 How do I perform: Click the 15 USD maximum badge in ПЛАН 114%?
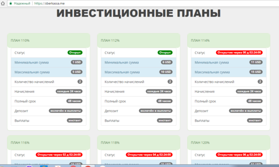[x=256, y=72]
